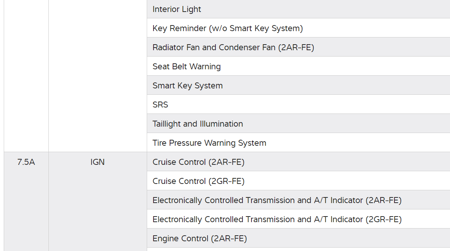Select the Cruise Control (2AR-FE) row

[198, 162]
